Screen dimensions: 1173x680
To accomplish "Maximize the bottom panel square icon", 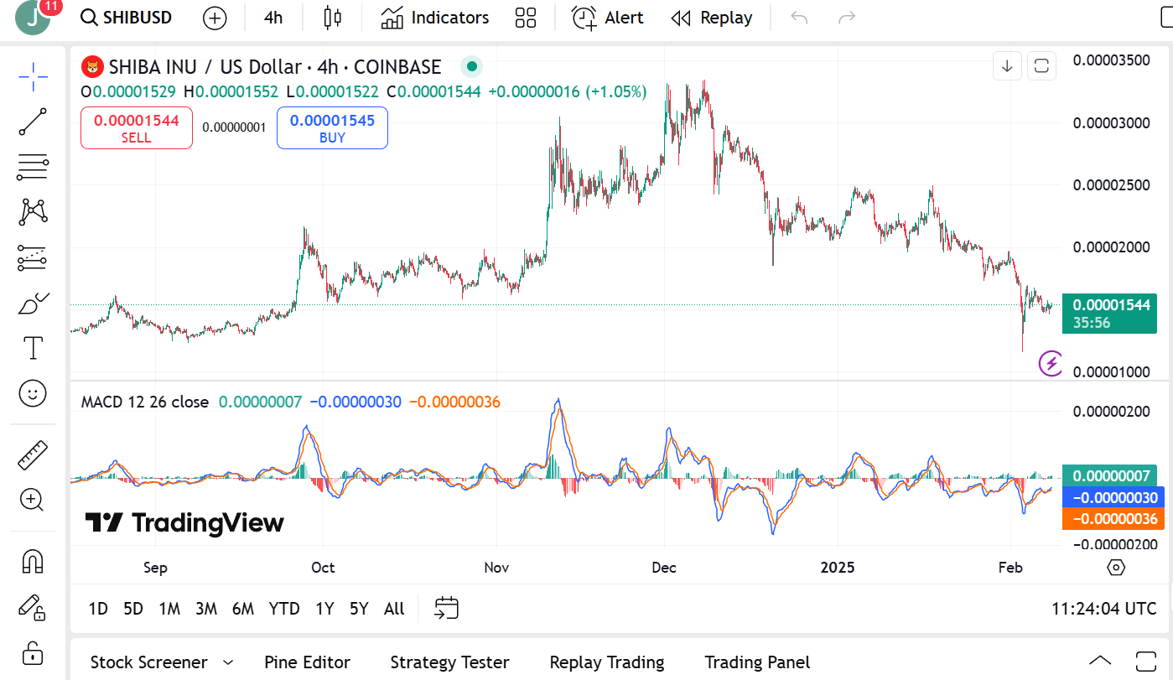I will [1146, 661].
